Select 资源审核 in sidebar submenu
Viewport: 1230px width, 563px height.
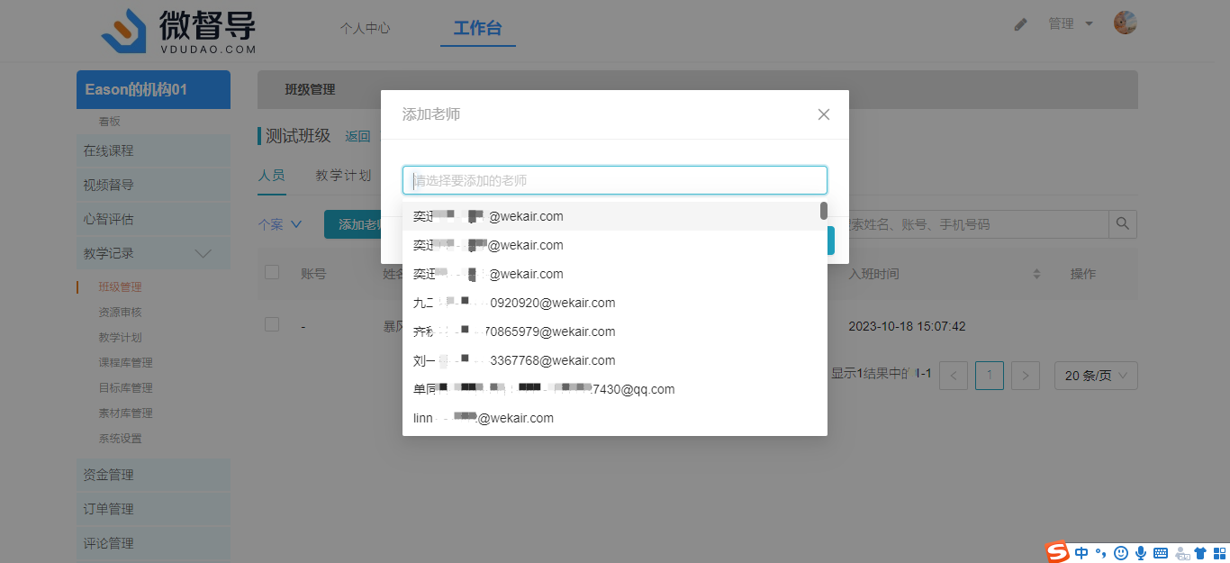(120, 313)
